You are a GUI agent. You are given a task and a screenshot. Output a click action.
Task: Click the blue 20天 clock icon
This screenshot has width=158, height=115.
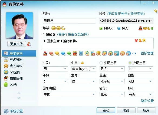pyautogui.click(x=119, y=28)
